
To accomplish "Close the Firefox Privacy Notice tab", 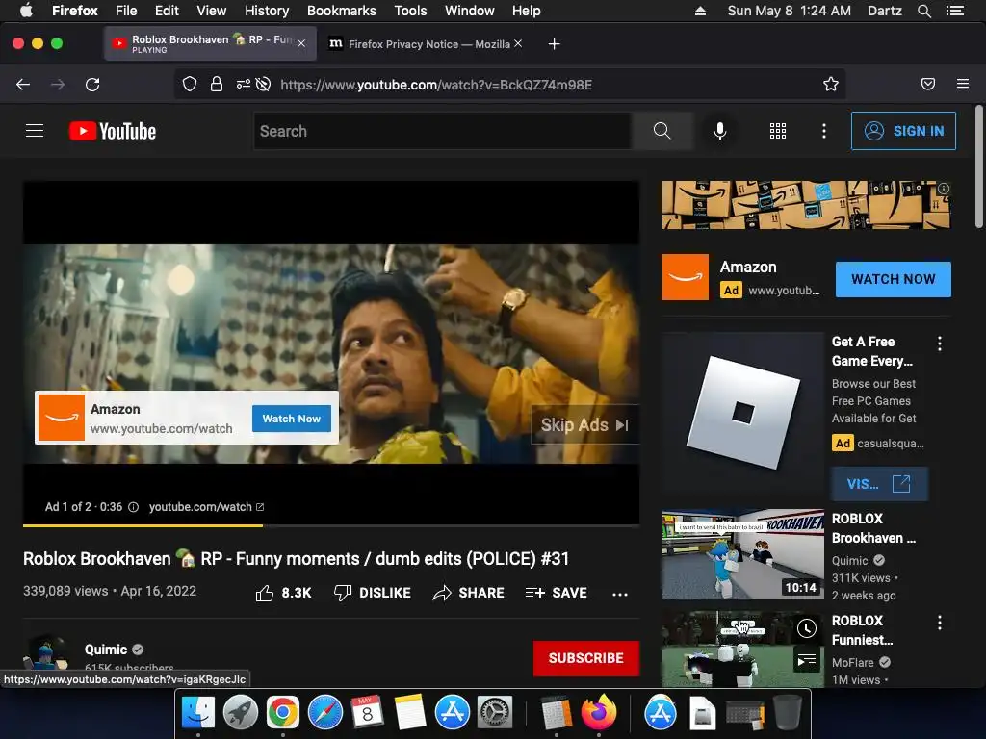I will 517,43.
